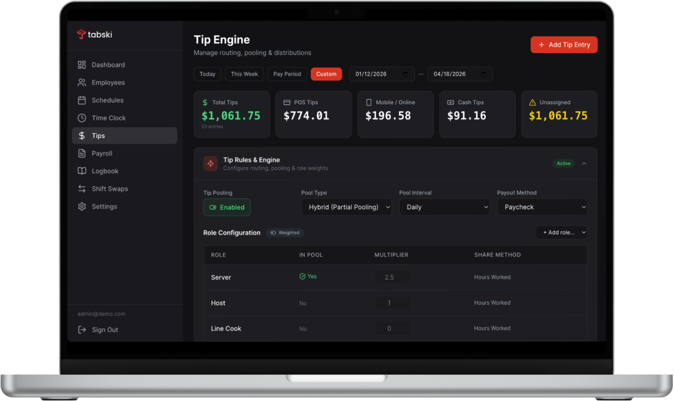Open the Pool Interval Daily dropdown

(444, 207)
